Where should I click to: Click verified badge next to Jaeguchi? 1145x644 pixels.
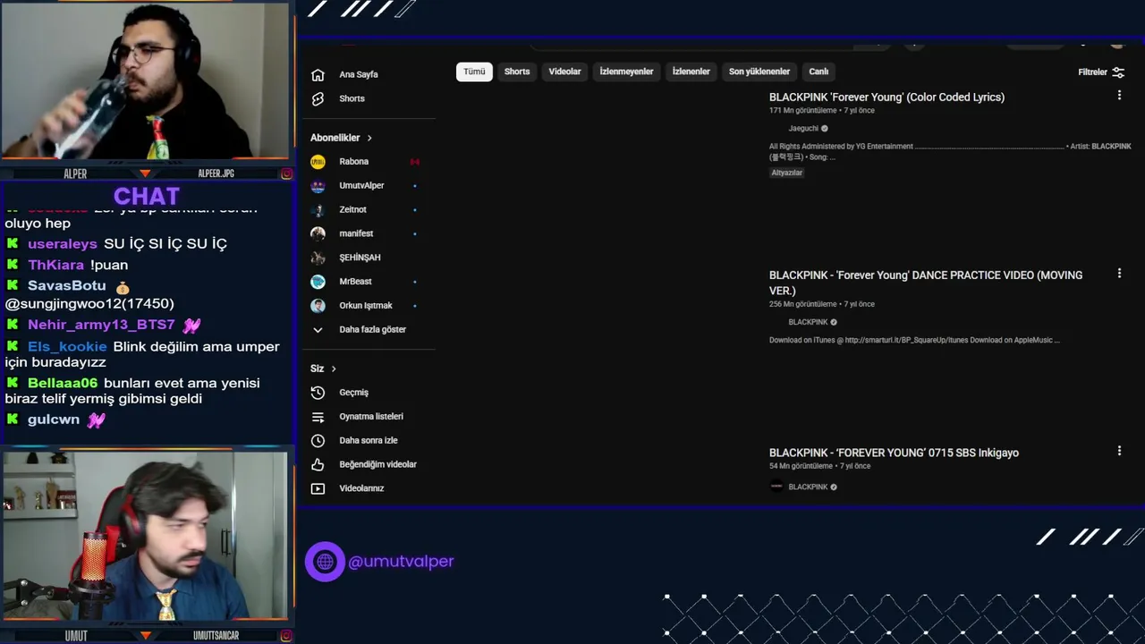point(825,129)
